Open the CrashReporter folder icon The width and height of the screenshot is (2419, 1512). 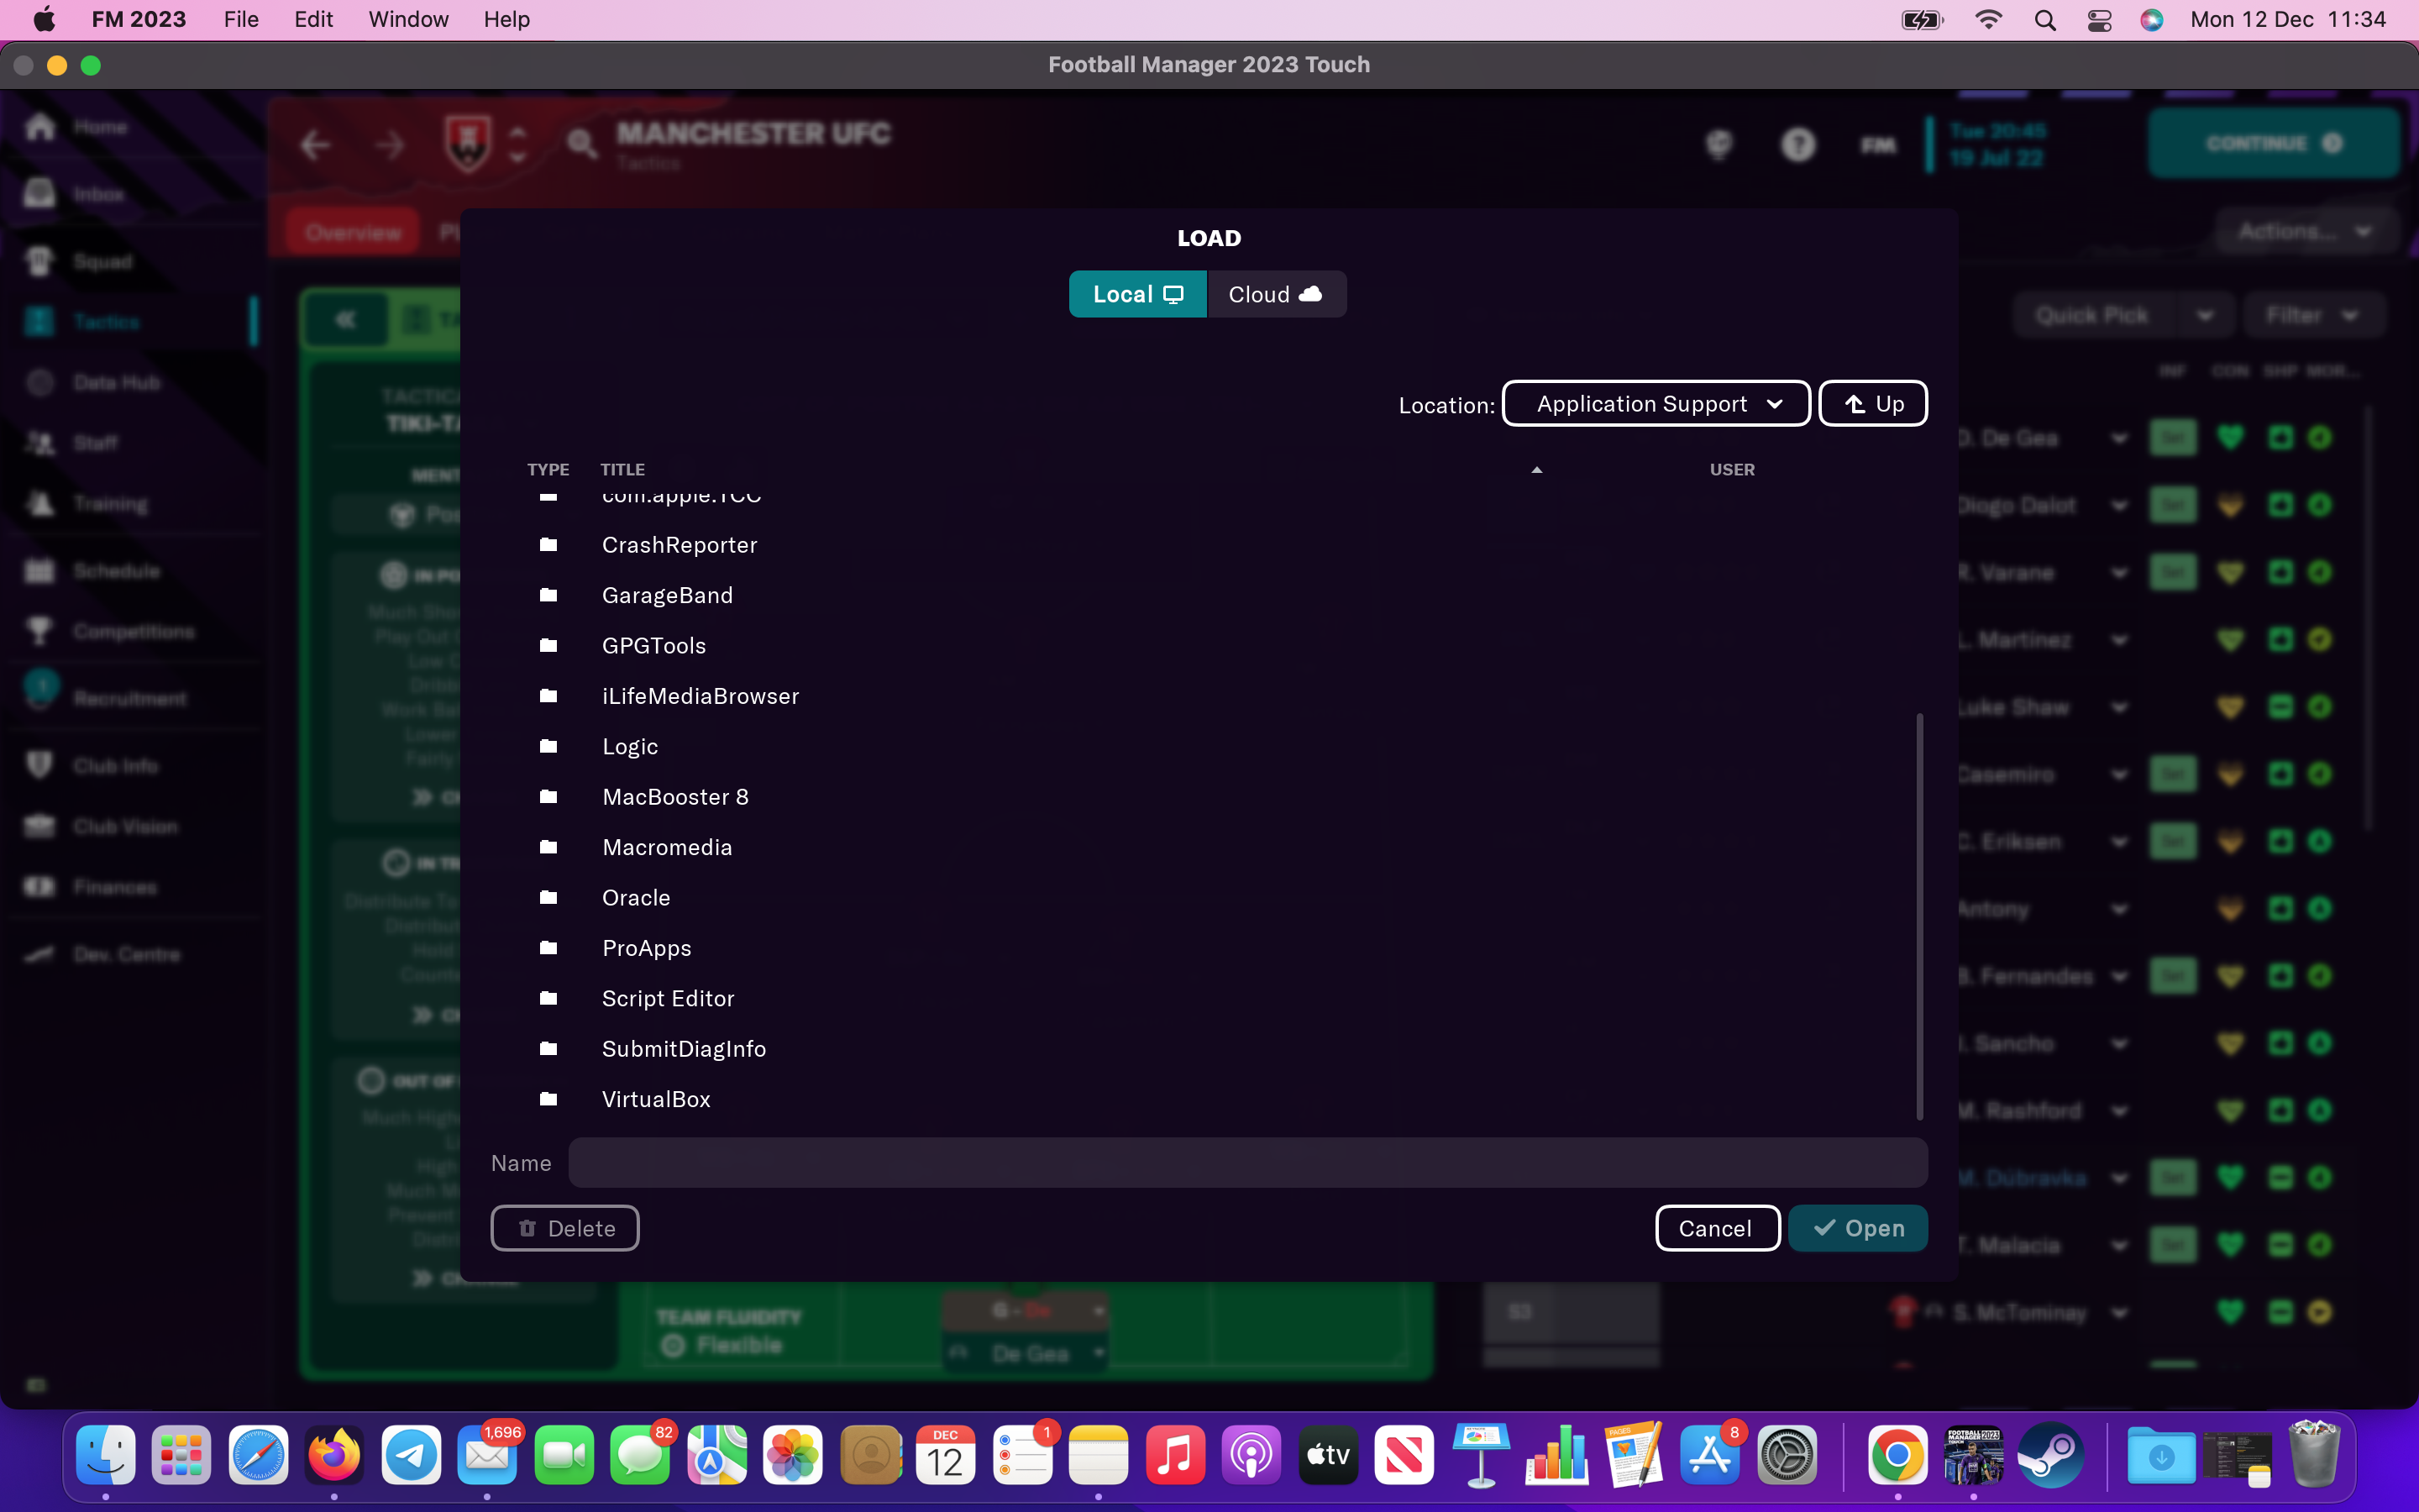point(548,545)
